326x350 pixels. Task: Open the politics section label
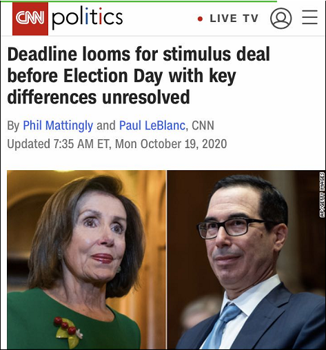tap(88, 18)
